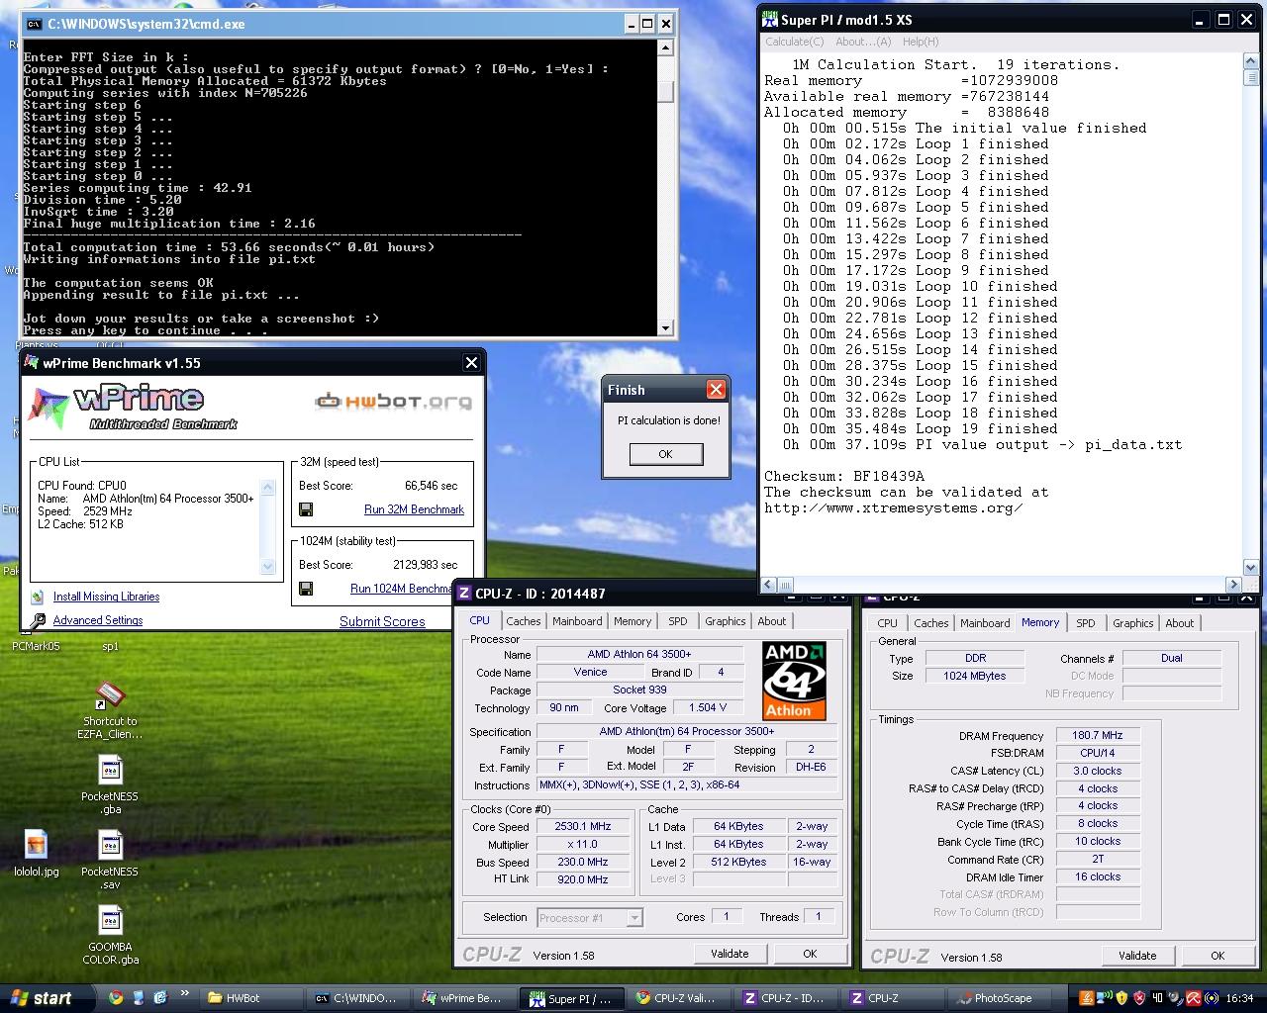The height and width of the screenshot is (1013, 1267).
Task: Open the Advanced Settings link in wPrime
Action: click(98, 620)
